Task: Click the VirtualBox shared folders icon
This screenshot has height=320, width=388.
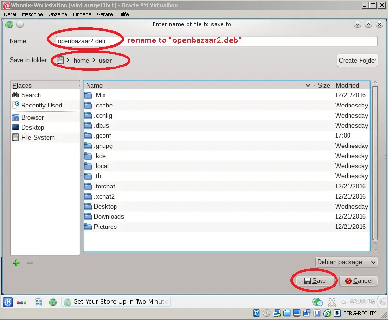Action: (286, 313)
